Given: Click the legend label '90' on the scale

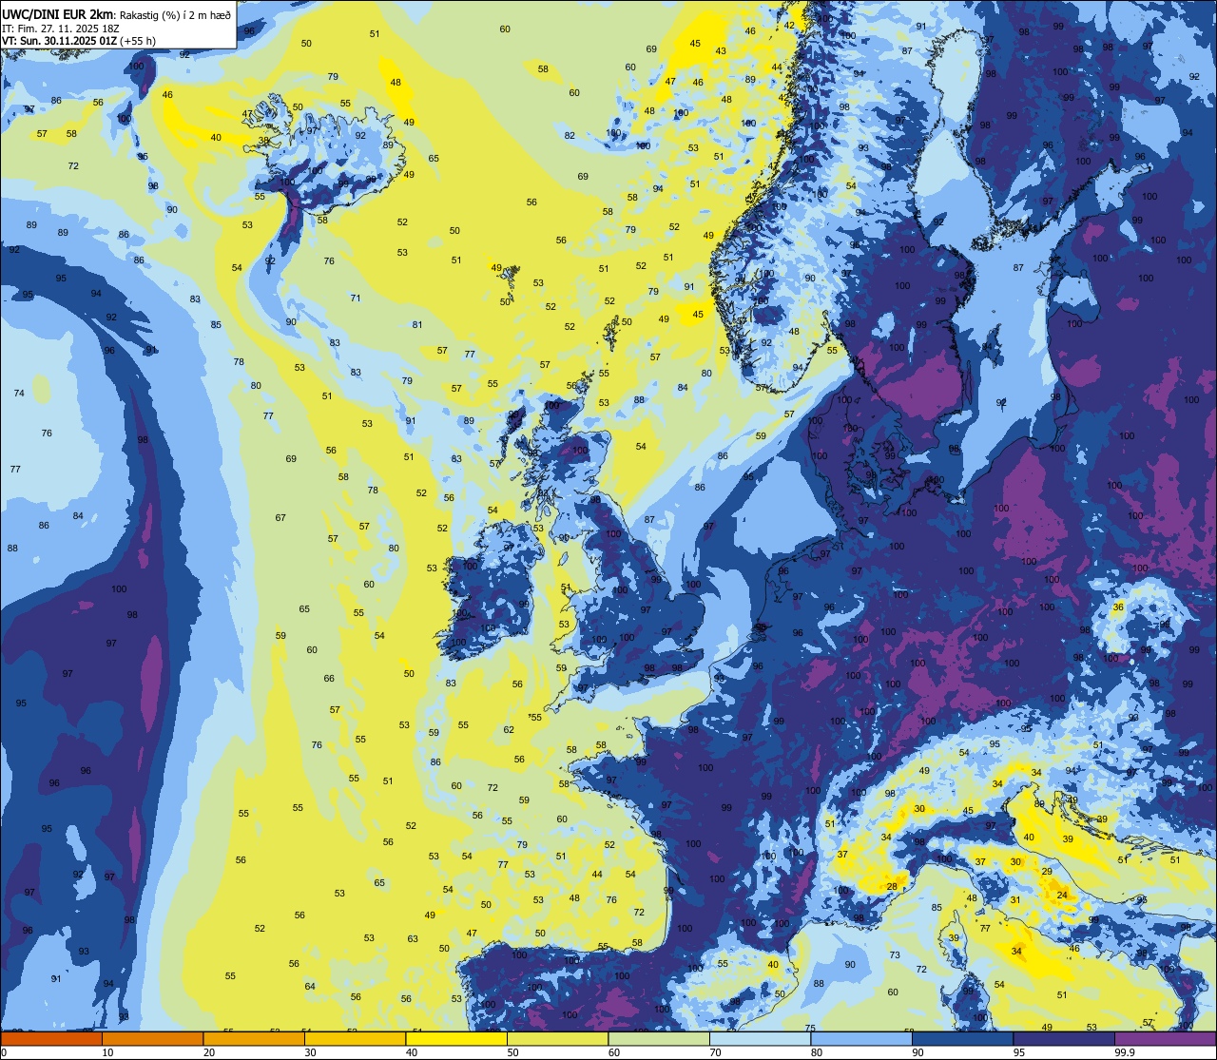Looking at the screenshot, I should (x=918, y=1052).
